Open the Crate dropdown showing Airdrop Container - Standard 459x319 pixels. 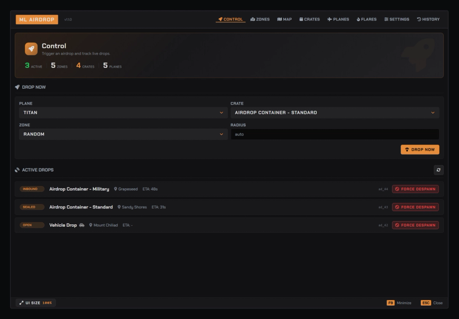tap(335, 113)
